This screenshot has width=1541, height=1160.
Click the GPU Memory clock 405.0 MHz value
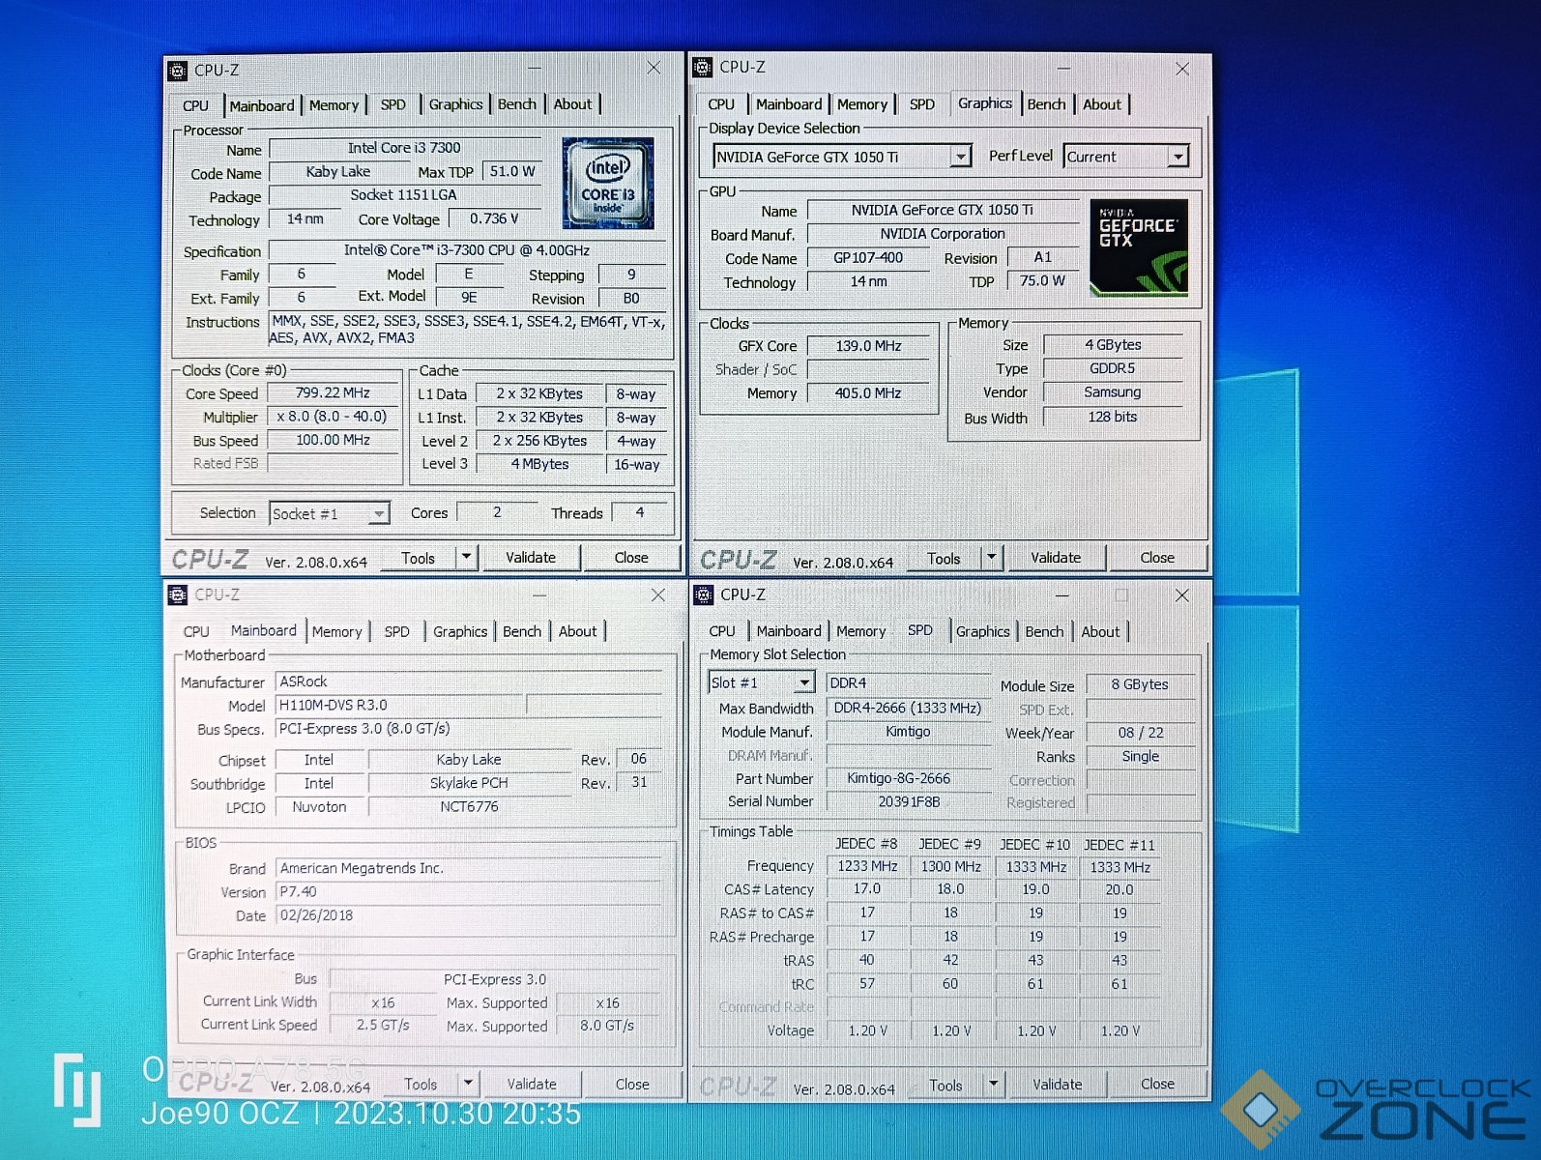coord(868,393)
